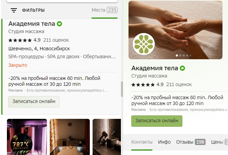Click the star rating in list card

[x=20, y=40]
